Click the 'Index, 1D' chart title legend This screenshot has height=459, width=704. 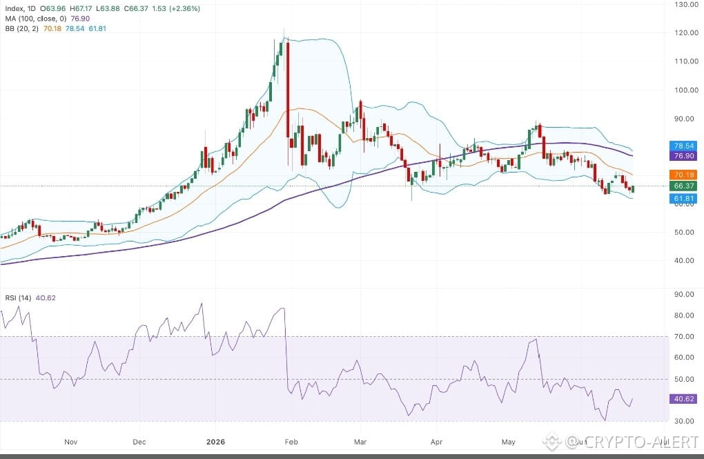tap(20, 8)
